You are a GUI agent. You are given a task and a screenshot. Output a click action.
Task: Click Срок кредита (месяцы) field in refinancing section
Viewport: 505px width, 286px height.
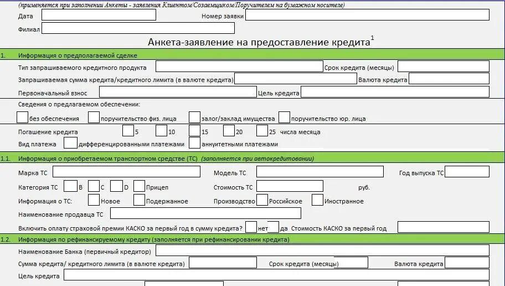(x=351, y=263)
